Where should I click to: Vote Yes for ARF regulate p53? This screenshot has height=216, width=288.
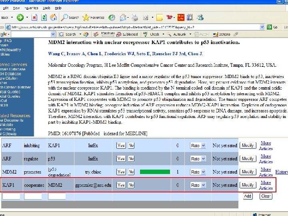[x=121, y=159]
